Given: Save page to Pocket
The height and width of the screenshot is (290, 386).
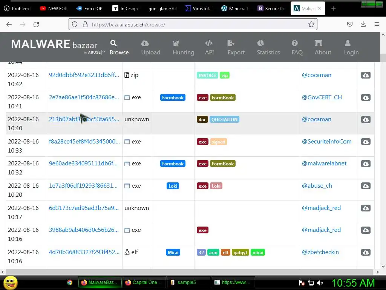Looking at the screenshot, I should 349,24.
